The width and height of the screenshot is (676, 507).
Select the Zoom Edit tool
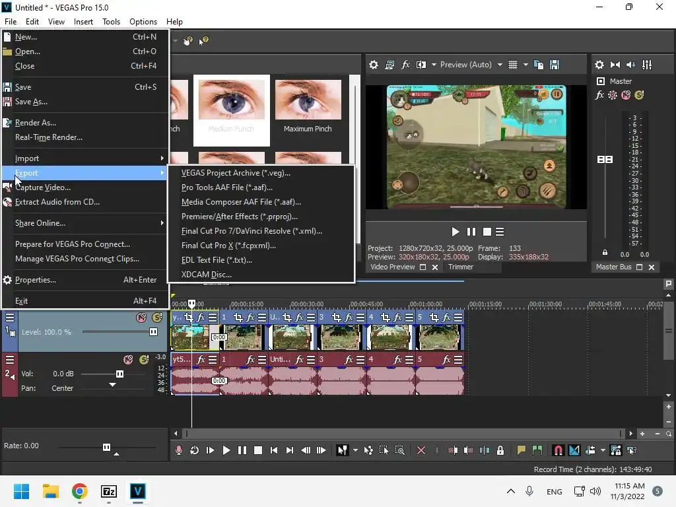tap(399, 450)
